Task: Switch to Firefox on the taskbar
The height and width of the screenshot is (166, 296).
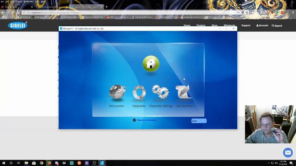Action: tap(49, 163)
